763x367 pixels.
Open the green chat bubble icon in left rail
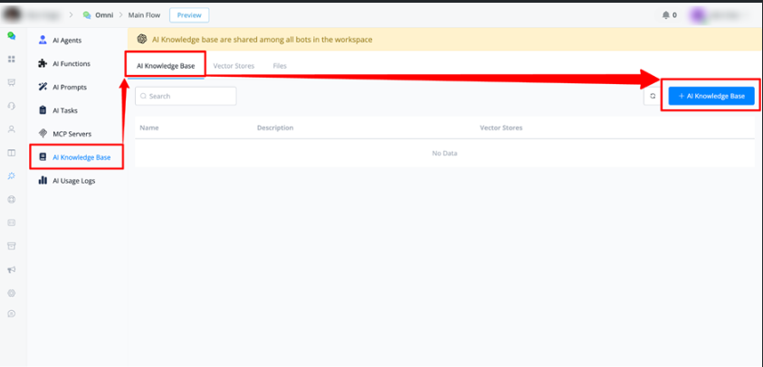click(x=12, y=36)
